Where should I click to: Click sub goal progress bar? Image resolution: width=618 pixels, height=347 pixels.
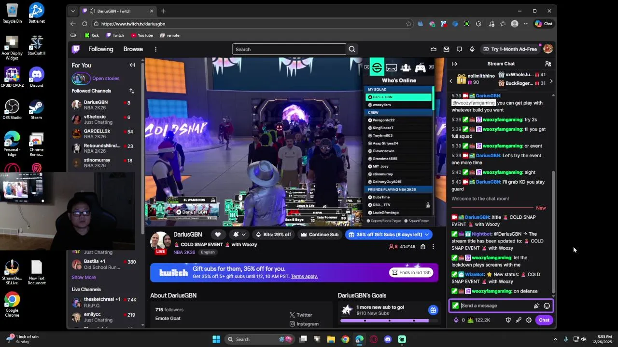point(389,320)
